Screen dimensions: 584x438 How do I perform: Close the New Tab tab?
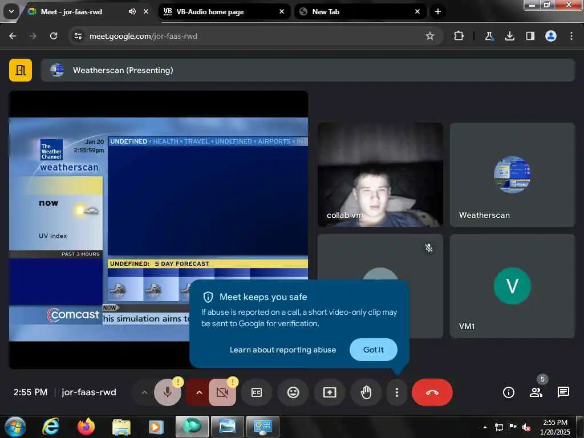click(x=417, y=11)
